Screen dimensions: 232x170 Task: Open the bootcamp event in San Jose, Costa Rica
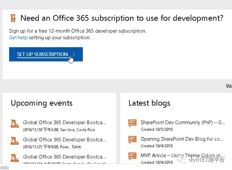tap(65, 122)
